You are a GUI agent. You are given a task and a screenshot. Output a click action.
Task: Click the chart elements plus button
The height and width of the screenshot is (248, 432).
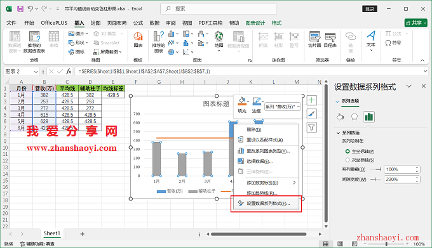[311, 100]
